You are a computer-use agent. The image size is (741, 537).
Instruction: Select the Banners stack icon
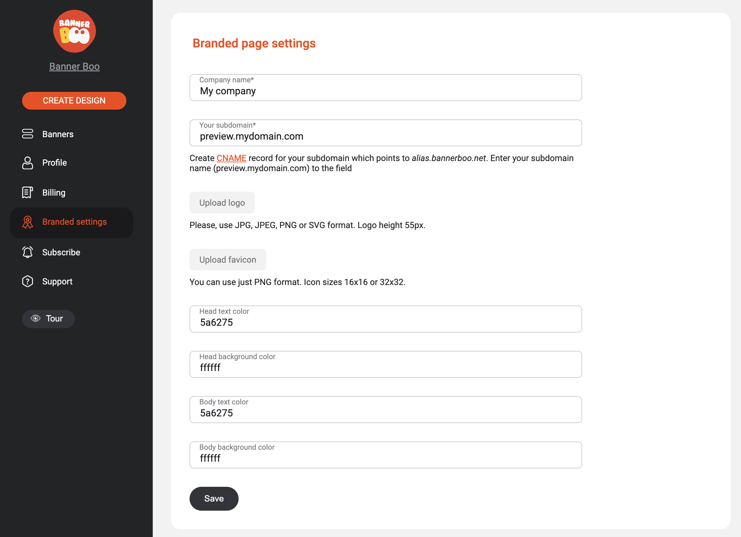(x=27, y=134)
